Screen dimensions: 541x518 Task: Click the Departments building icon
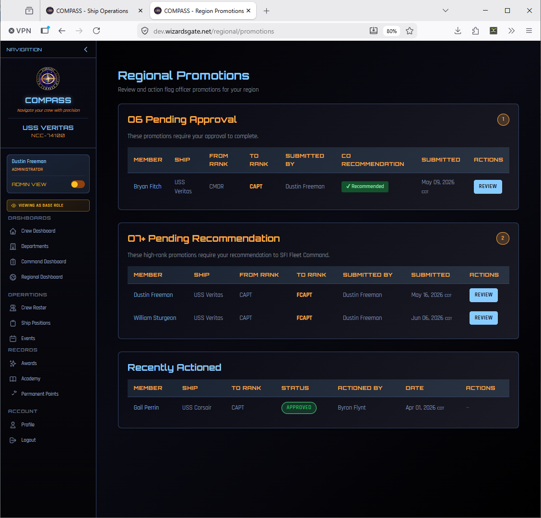point(13,247)
